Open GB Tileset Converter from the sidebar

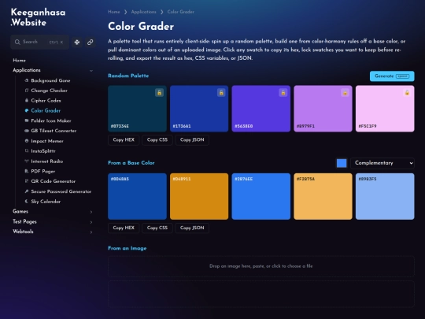point(54,131)
